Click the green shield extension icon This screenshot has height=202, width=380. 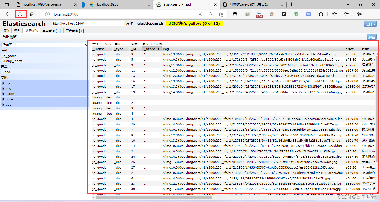pos(297,14)
